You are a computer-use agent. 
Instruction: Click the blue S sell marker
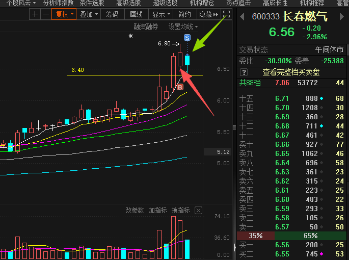[187, 38]
